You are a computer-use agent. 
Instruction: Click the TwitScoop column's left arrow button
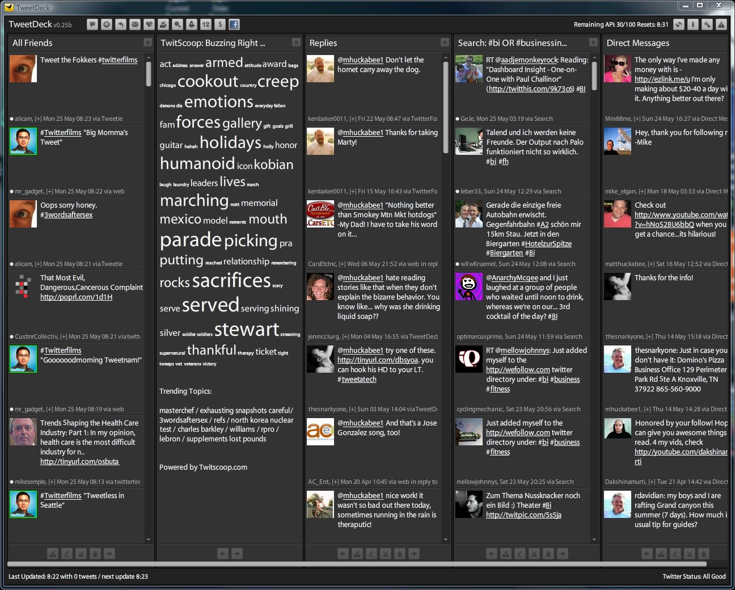[x=223, y=553]
